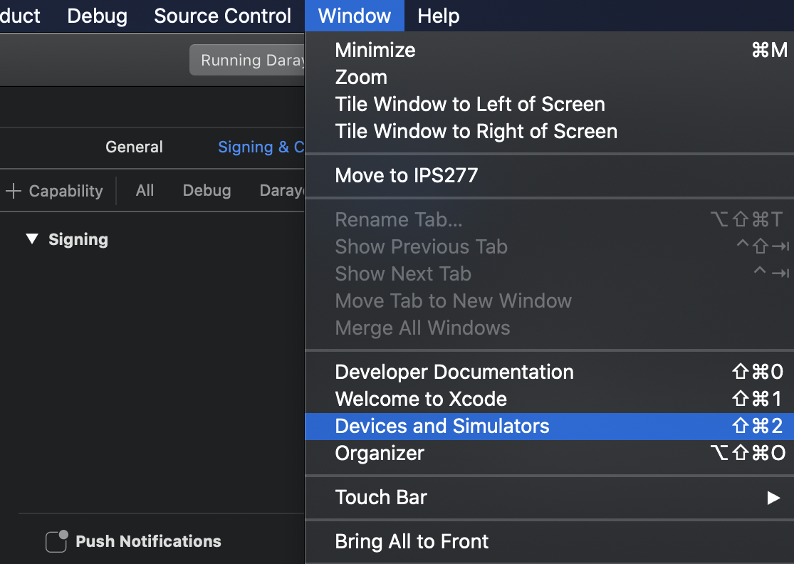Select Tile Window to Right of Screen
Screen dimensions: 794x564
pos(476,131)
